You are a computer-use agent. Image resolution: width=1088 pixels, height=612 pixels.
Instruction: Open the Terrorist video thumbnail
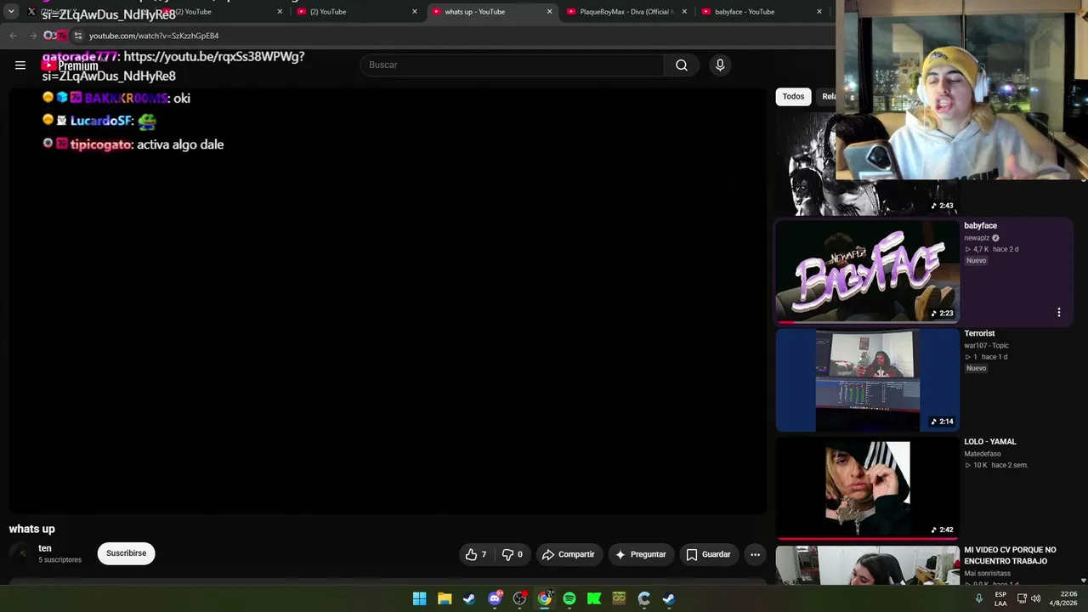pos(867,380)
